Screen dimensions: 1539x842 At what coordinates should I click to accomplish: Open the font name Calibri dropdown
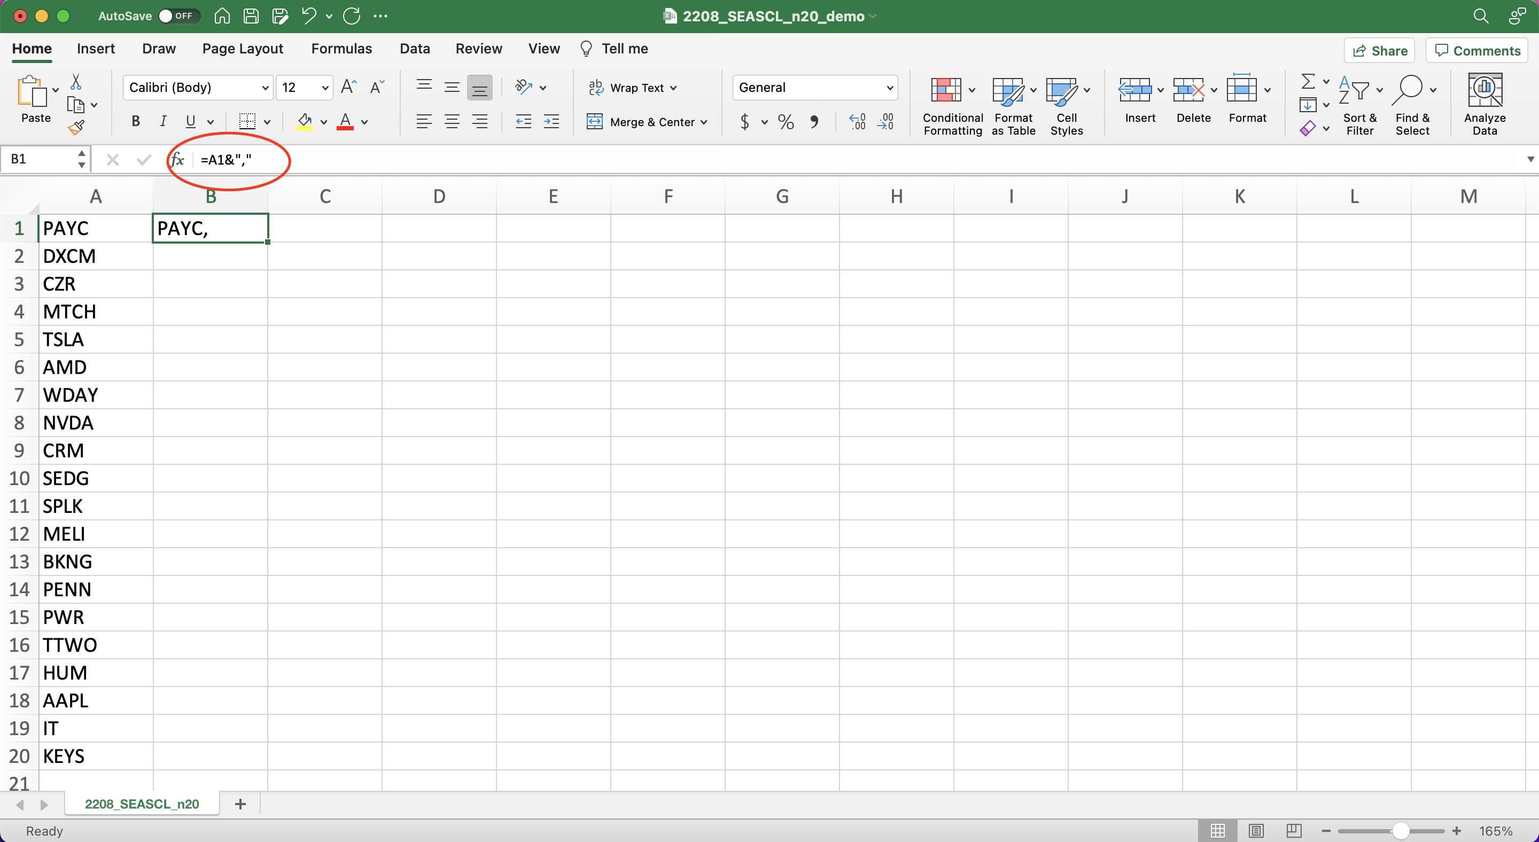point(265,88)
